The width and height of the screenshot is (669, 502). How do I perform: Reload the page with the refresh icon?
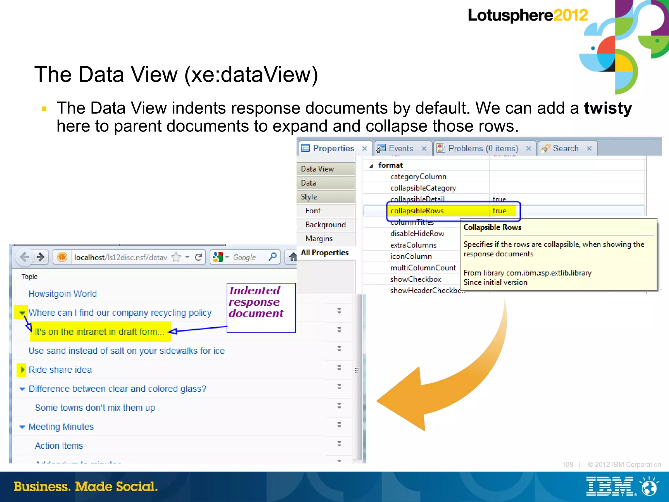pyautogui.click(x=198, y=257)
